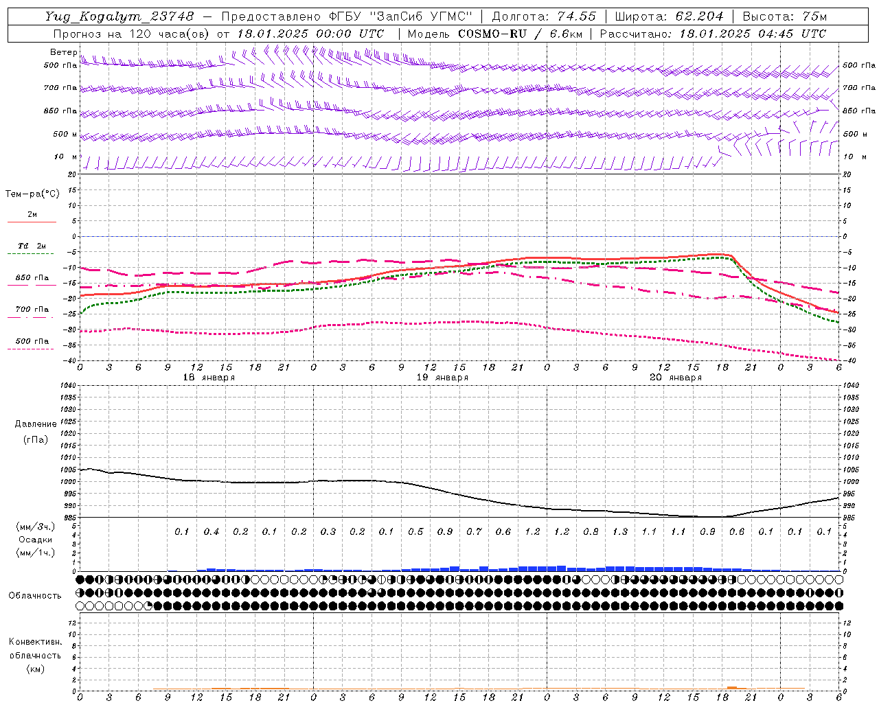This screenshot has height=703, width=879.
Task: Click the 20 января date label
Action: 676,378
